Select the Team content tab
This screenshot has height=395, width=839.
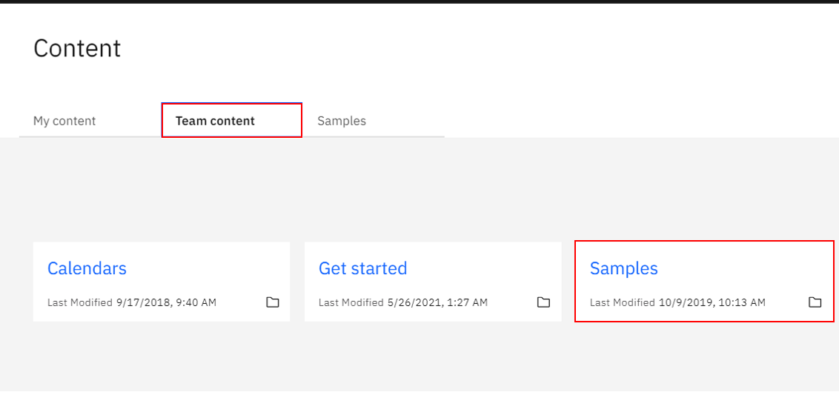click(215, 121)
